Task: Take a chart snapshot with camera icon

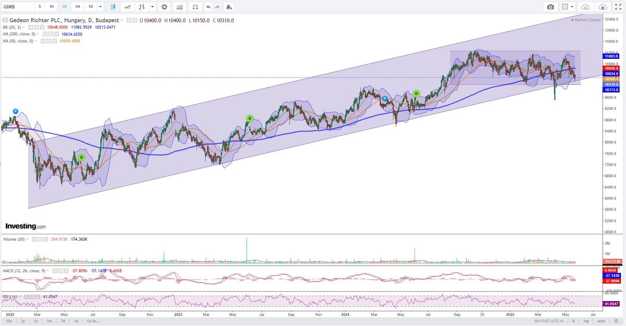Action: (550, 7)
